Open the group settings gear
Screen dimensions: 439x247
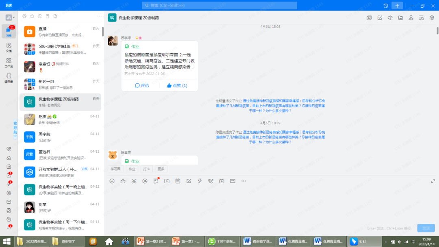click(x=432, y=17)
